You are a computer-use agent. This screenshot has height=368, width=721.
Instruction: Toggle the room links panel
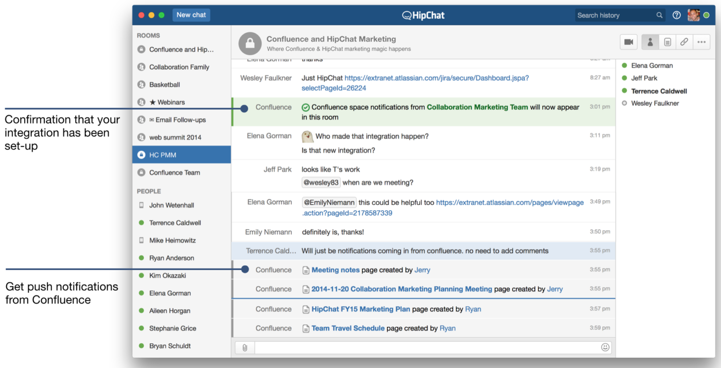pyautogui.click(x=684, y=42)
